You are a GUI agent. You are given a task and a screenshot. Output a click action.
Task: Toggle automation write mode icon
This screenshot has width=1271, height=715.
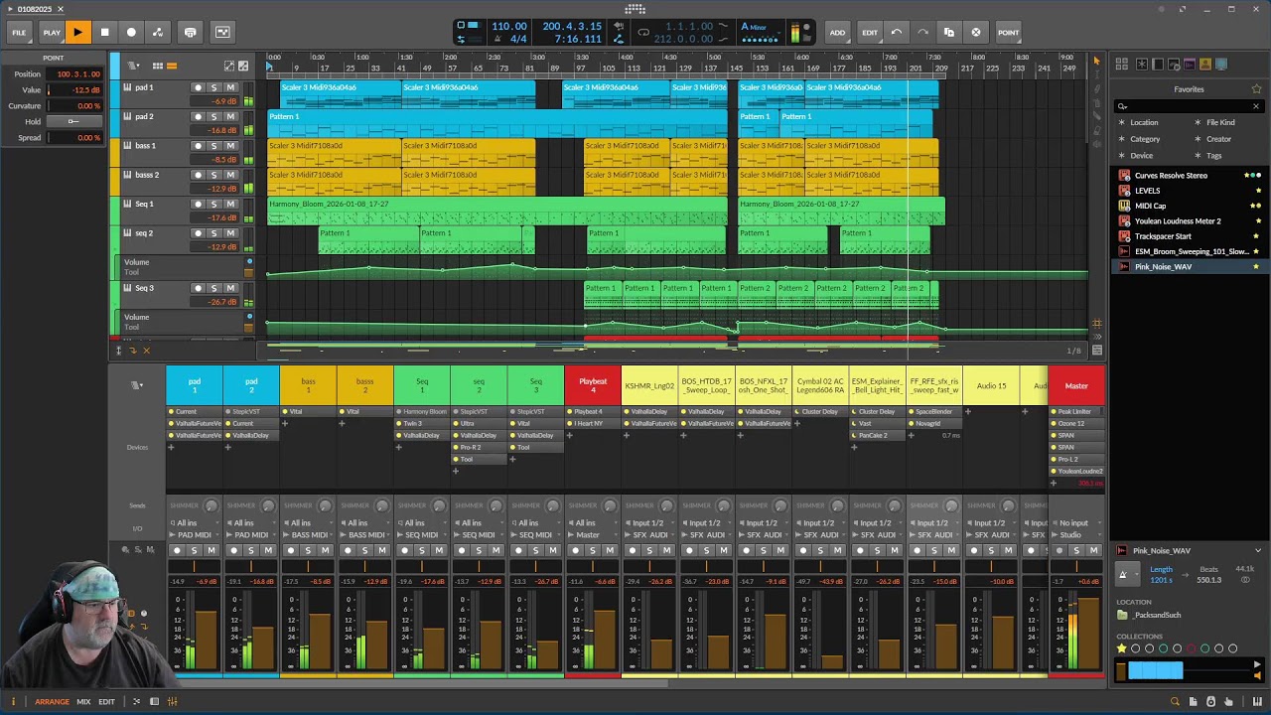coord(158,32)
